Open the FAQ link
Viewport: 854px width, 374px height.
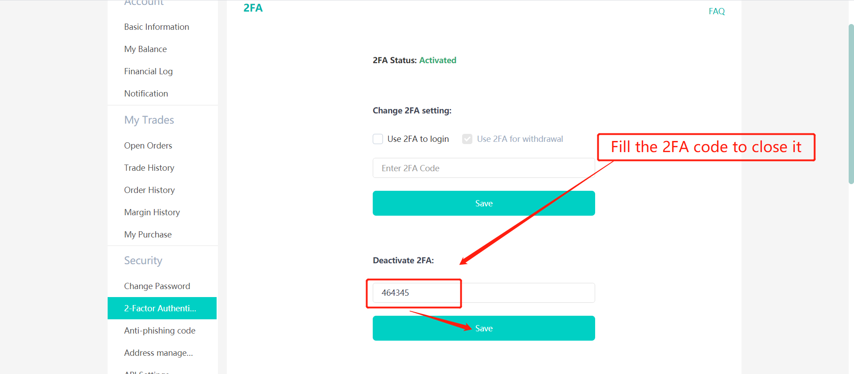[717, 11]
